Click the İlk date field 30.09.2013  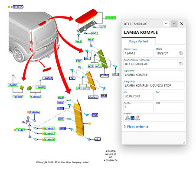[139, 96]
